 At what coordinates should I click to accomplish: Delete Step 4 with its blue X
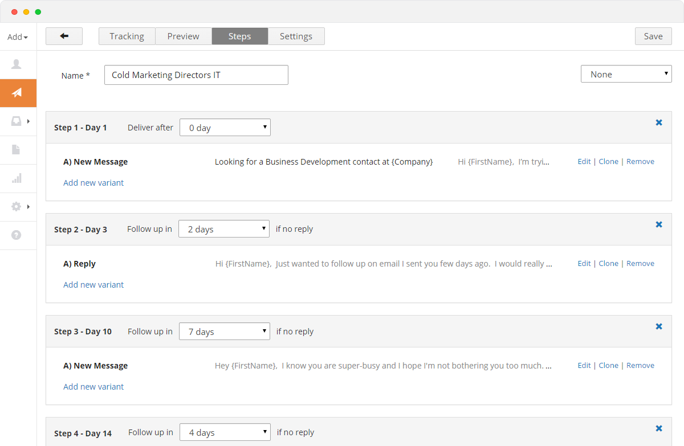[659, 428]
